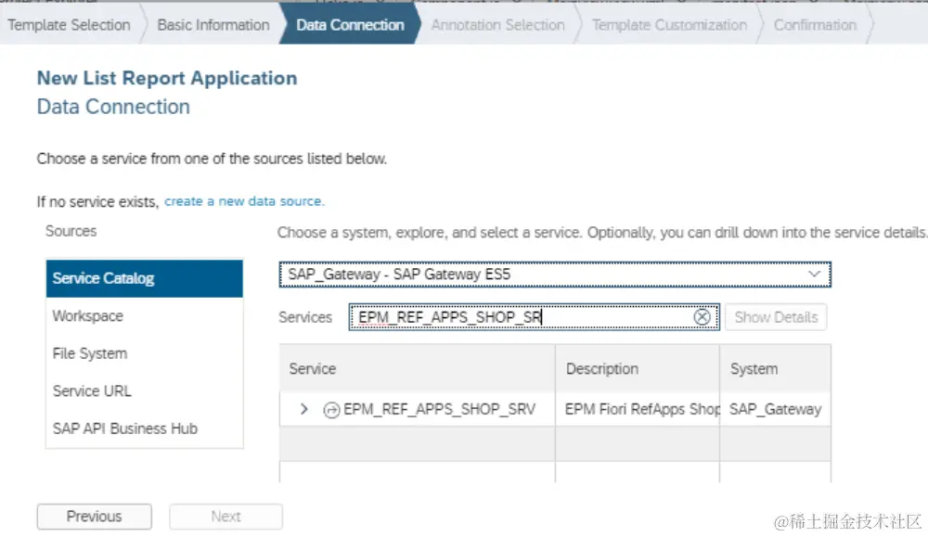Screen dimensions: 928x537
Task: Click the Next button
Action: [x=226, y=517]
